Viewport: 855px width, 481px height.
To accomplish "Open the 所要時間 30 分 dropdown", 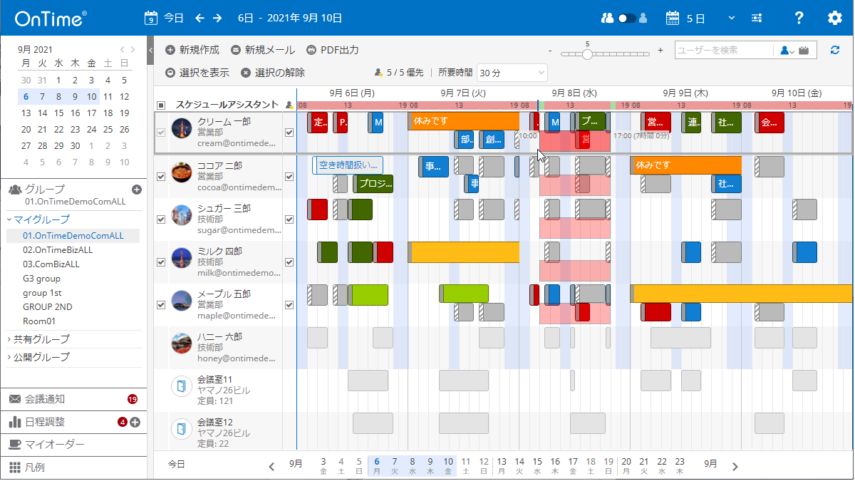I will pos(512,73).
